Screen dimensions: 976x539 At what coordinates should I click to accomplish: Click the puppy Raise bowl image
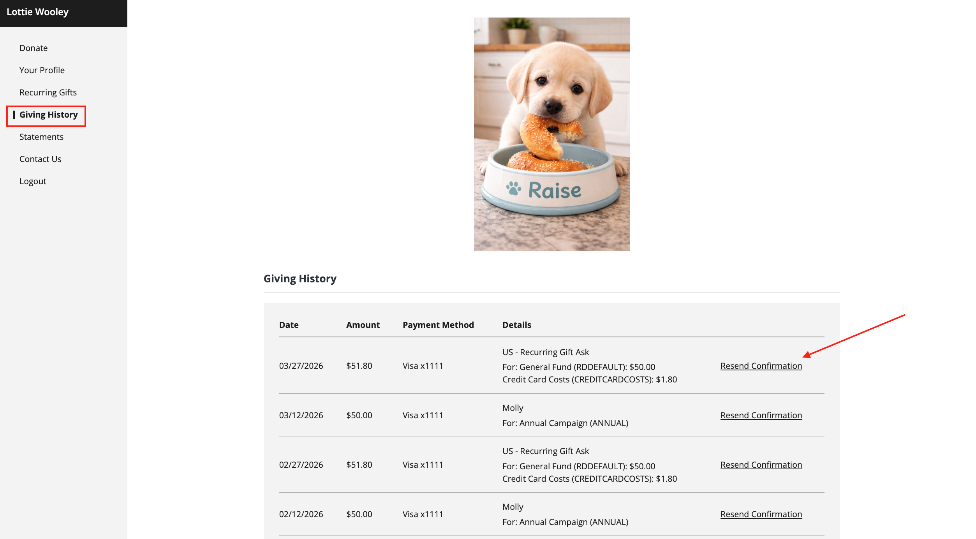tap(551, 134)
